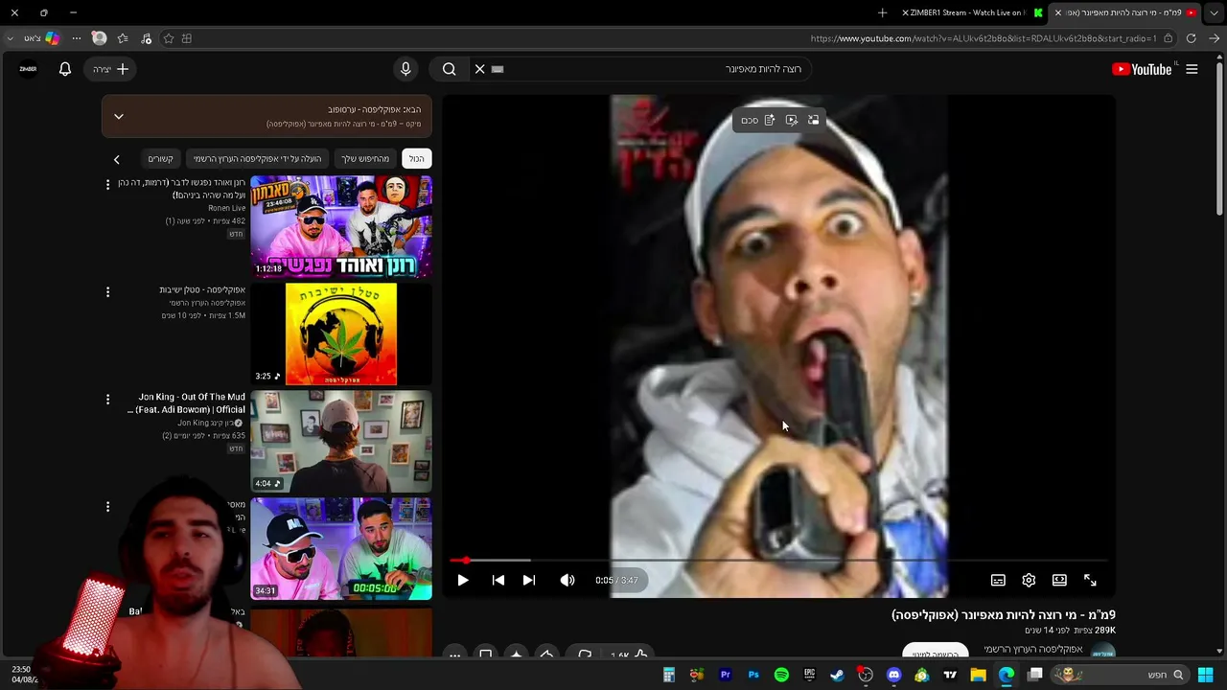This screenshot has width=1227, height=690.
Task: Open Discord from the taskbar
Action: click(x=894, y=675)
